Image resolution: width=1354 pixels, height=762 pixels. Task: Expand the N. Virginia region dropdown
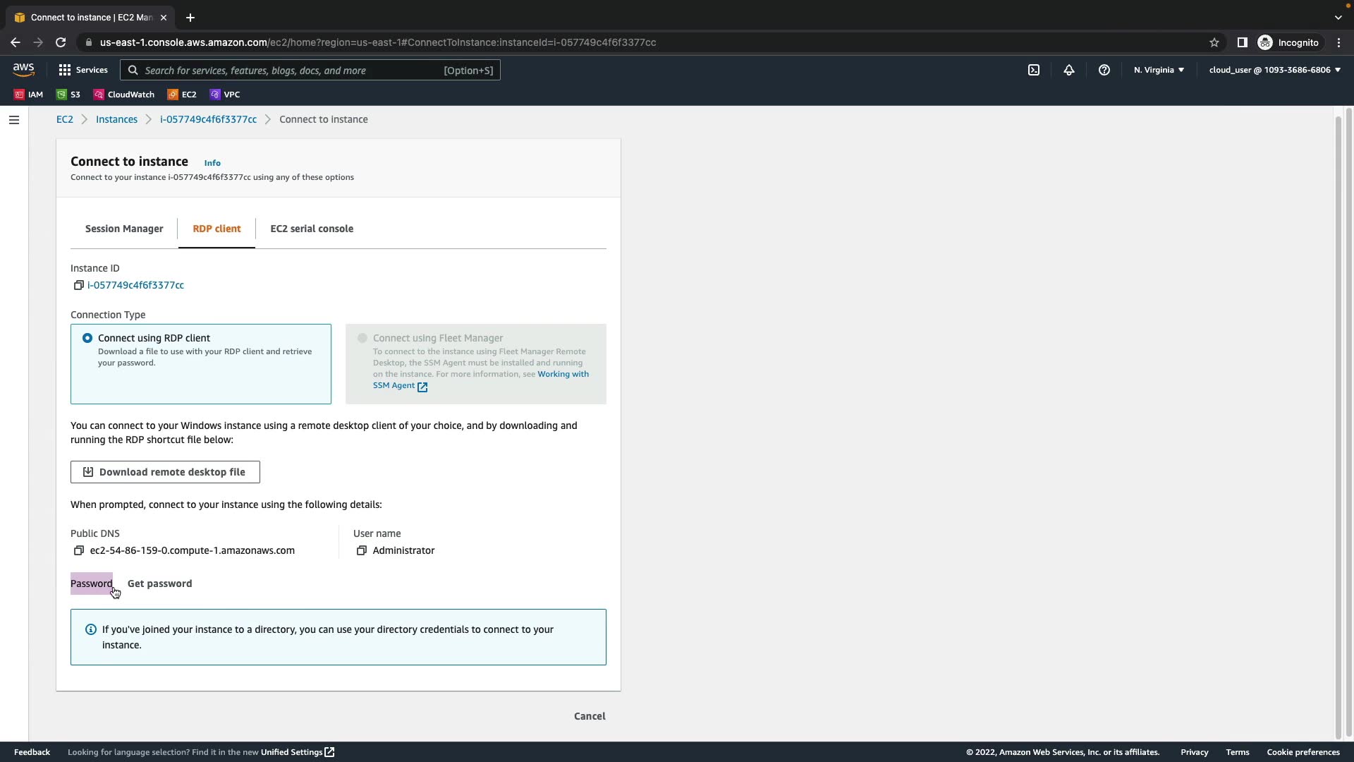[1159, 70]
